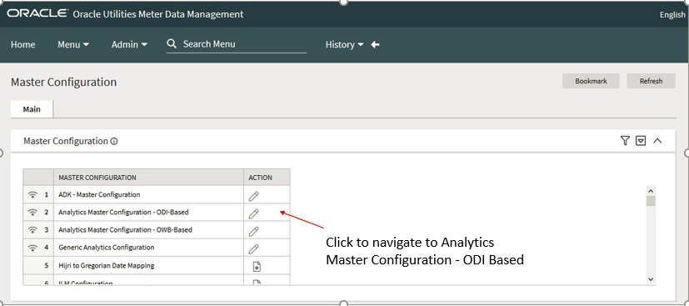Open the Menu dropdown
Screen dimensions: 689x306
(73, 44)
